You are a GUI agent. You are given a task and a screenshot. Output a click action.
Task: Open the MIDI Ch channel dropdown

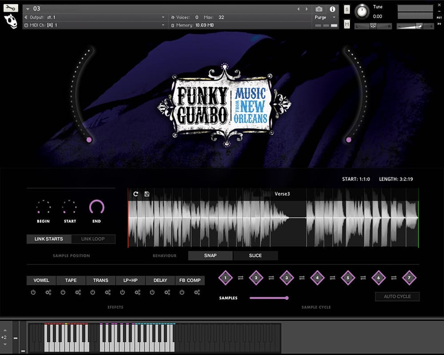coord(163,25)
